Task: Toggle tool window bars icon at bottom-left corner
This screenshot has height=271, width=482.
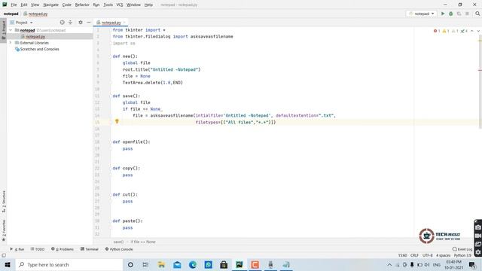Action: (x=4, y=255)
